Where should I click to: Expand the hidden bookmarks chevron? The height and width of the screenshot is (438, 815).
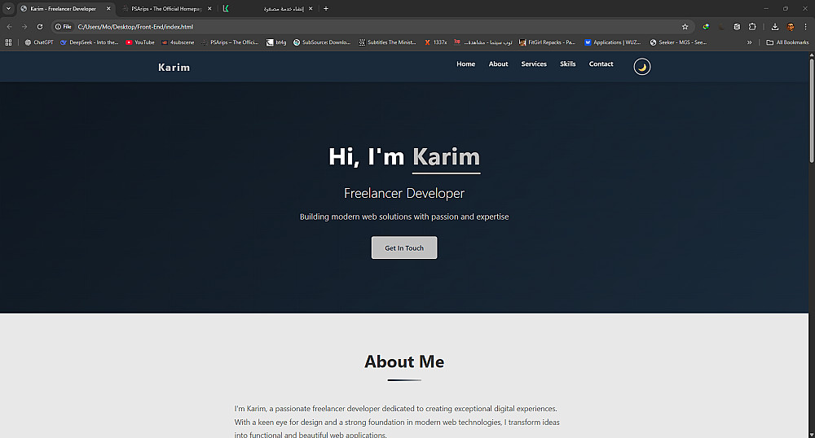(750, 42)
